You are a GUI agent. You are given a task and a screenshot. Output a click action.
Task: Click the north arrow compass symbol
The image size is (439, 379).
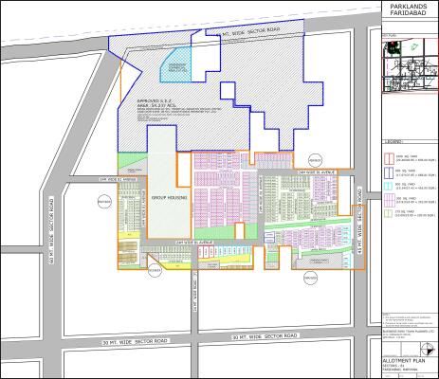click(x=427, y=350)
